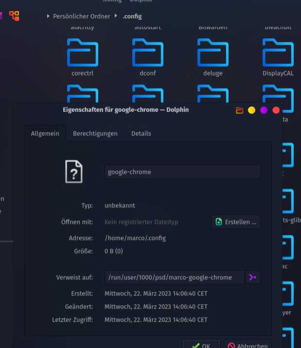Viewport: 301px width, 348px height.
Task: Click the .config breadcrumb segment
Action: tap(132, 17)
